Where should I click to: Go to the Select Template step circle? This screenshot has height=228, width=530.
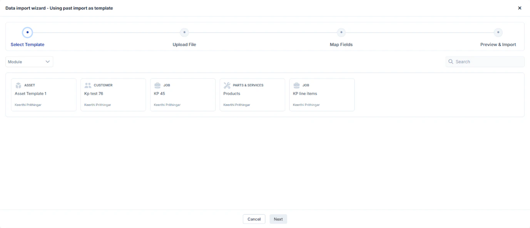click(27, 33)
